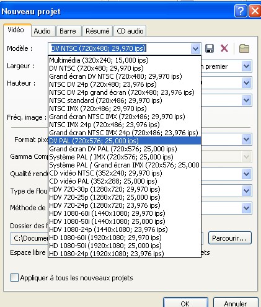Image resolution: width=261 pixels, height=307 pixels.
Task: Click the Annuler button
Action: click(236, 303)
